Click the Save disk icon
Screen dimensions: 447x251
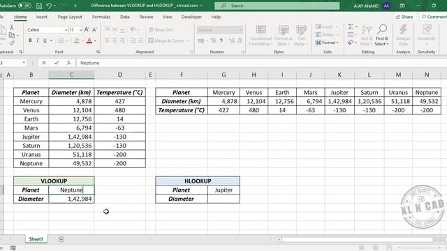coord(39,6)
